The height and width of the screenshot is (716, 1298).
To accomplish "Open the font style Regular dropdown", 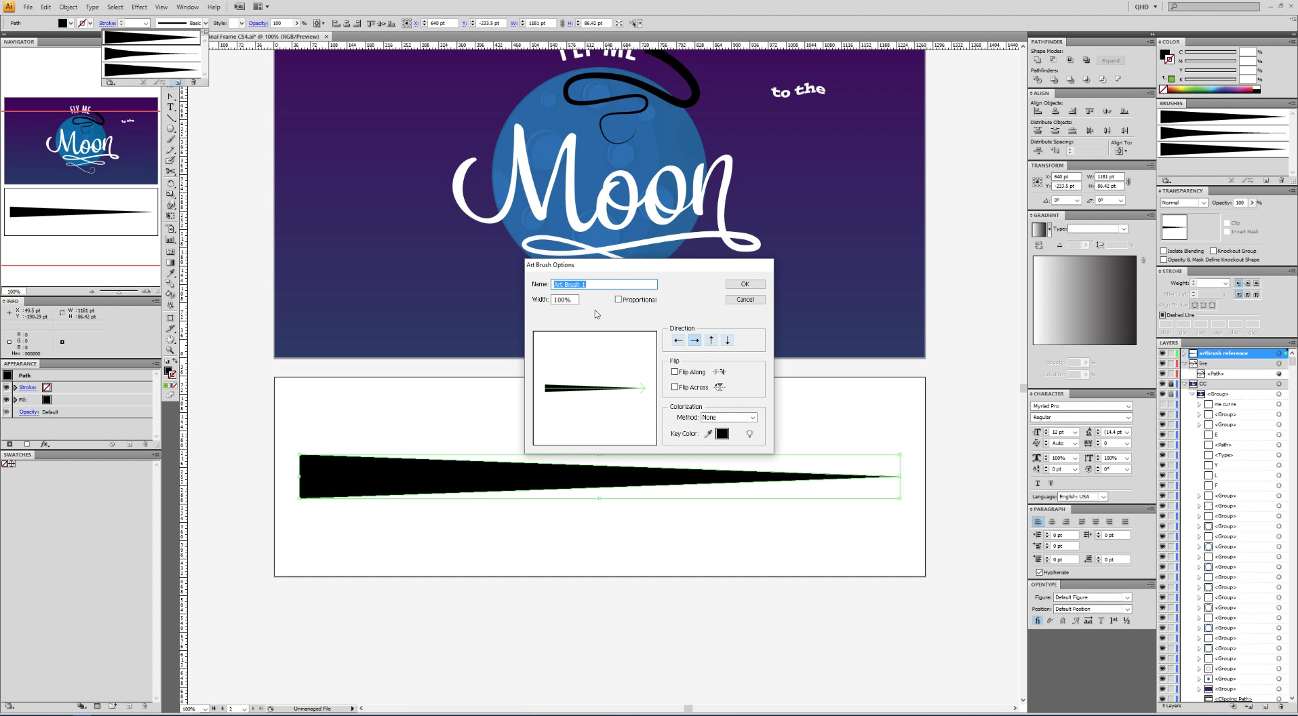I will (x=1081, y=417).
